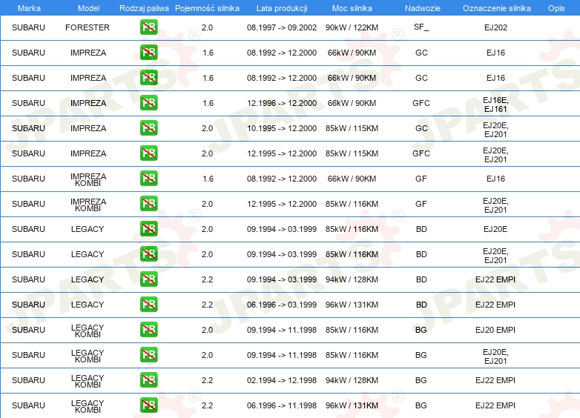580x418 pixels.
Task: Click fuel icon for IMPREZA 2.0 GC row
Action: tap(148, 128)
